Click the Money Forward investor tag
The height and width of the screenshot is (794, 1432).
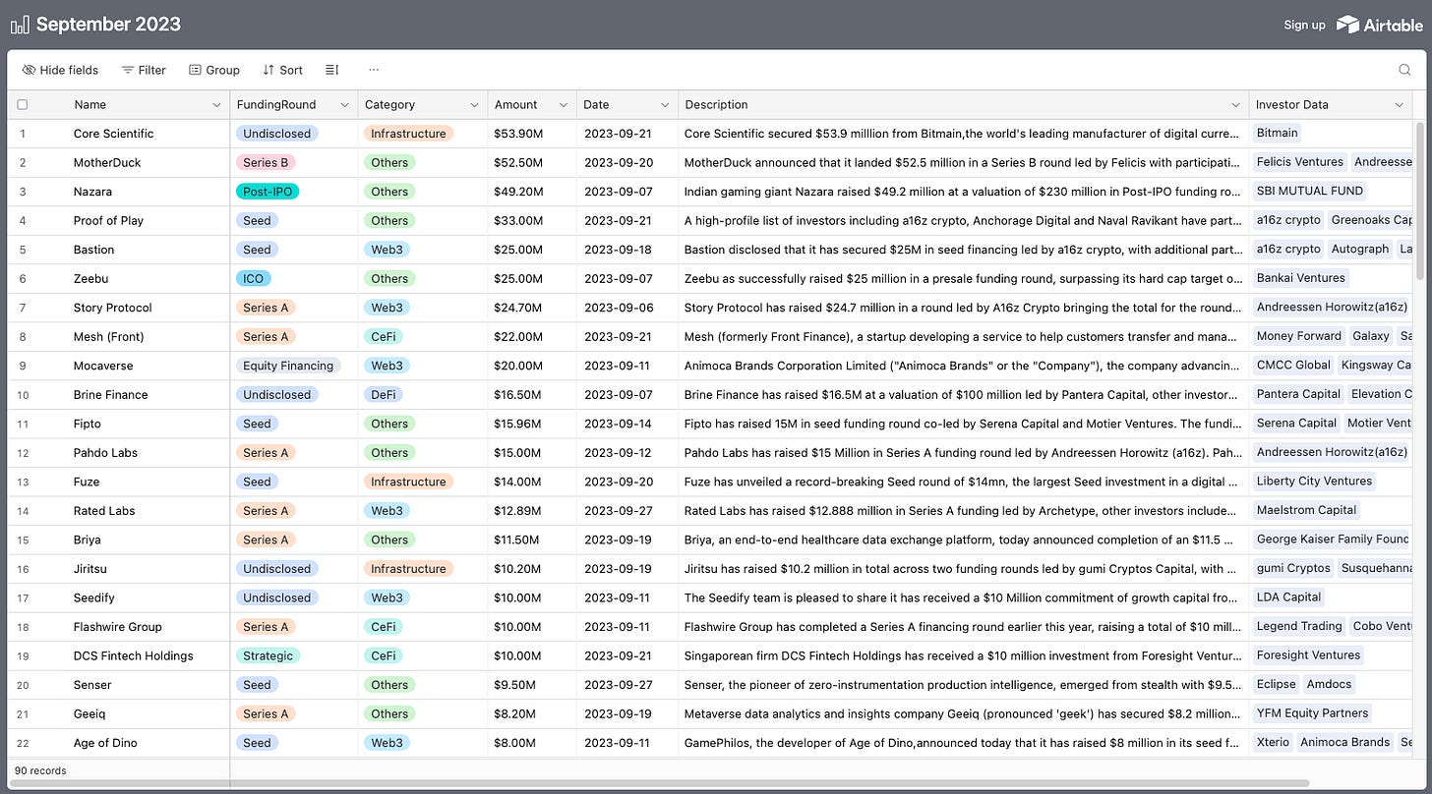tap(1299, 336)
